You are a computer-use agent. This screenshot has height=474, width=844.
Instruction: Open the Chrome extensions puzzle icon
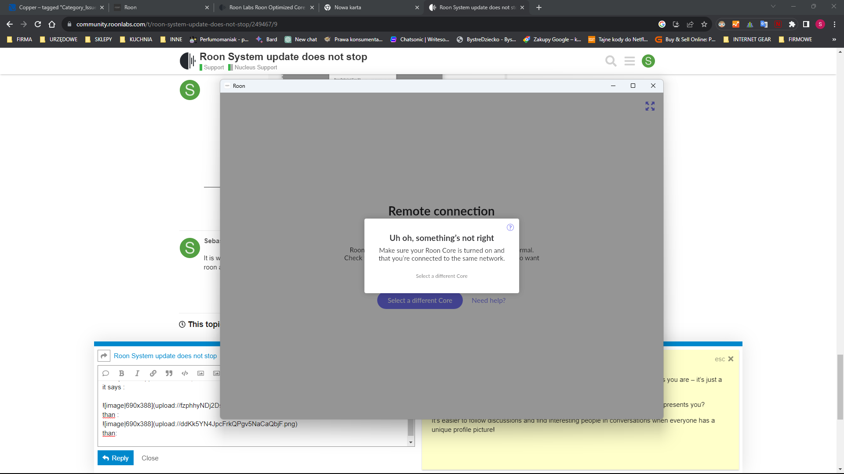pyautogui.click(x=792, y=24)
